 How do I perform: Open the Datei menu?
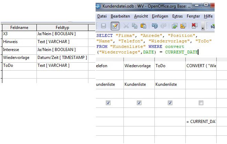click(x=102, y=16)
